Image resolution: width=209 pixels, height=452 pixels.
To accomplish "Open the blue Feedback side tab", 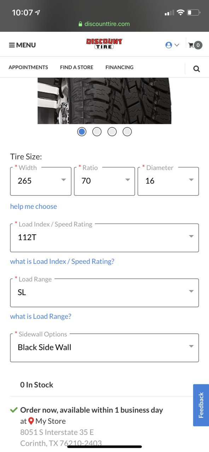I will coord(201,405).
